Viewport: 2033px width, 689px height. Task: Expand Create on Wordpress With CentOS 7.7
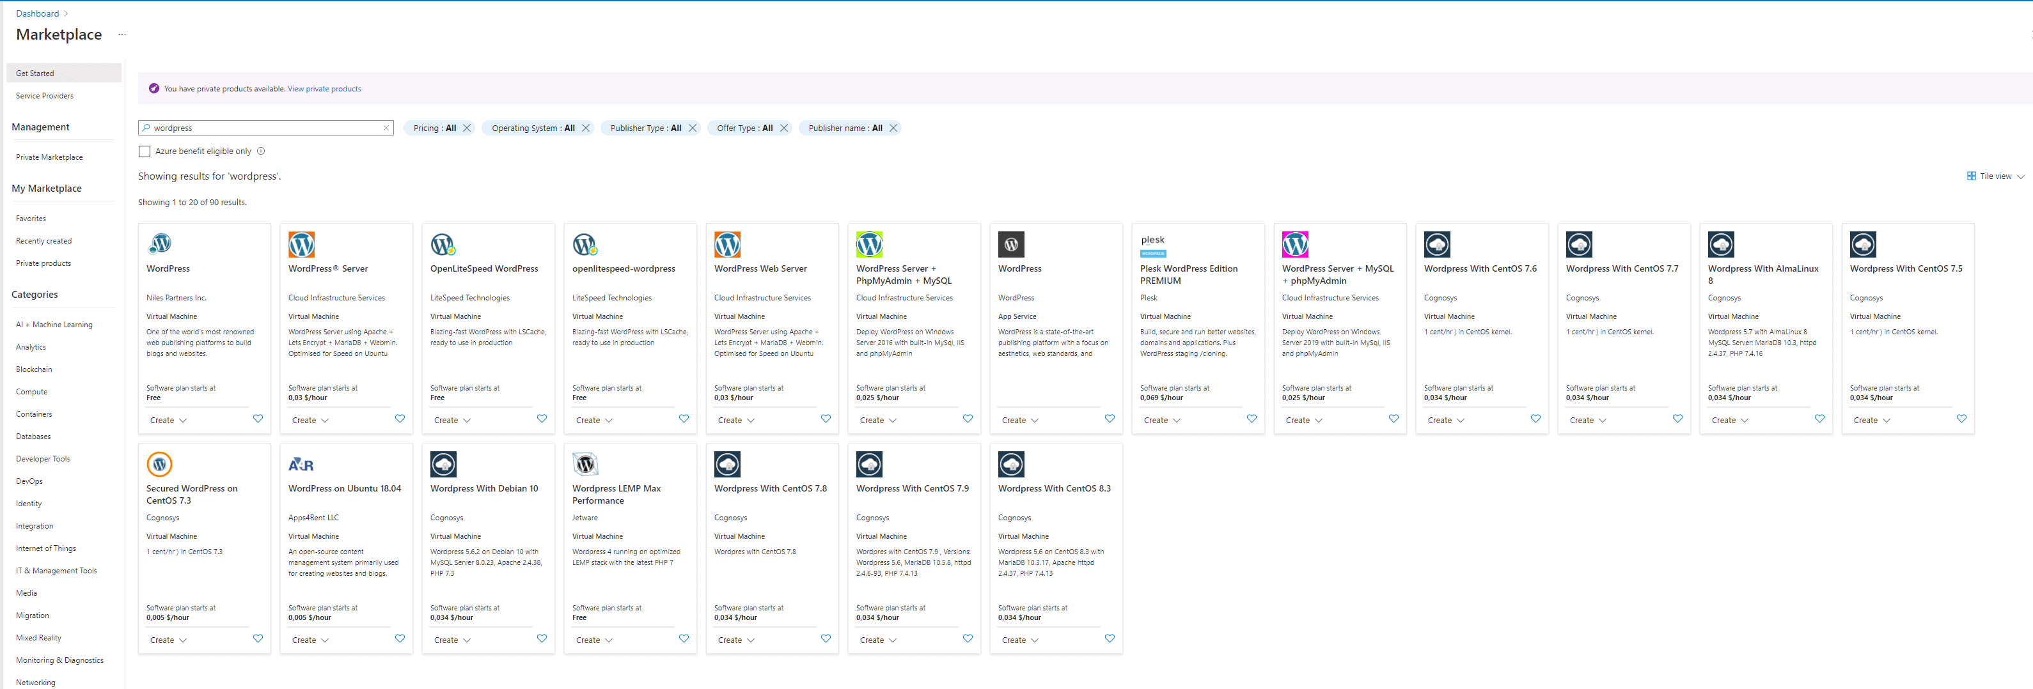pos(1588,420)
